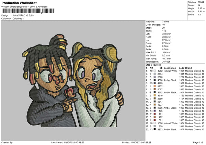
Task: Click 'Natural White' in stop row 1
Action: (170, 71)
